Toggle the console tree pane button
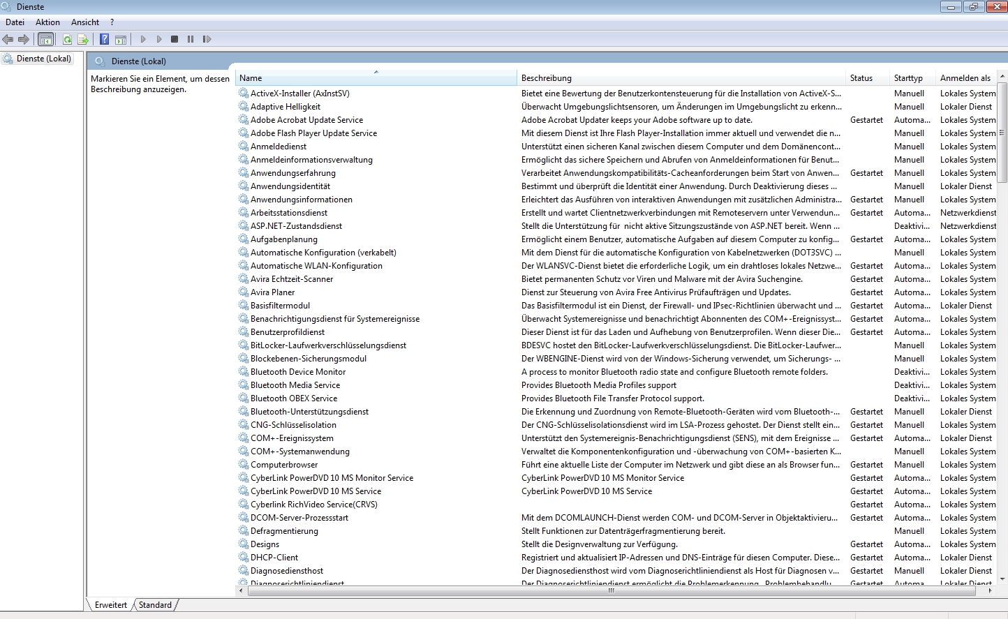Image resolution: width=1008 pixels, height=619 pixels. tap(46, 40)
